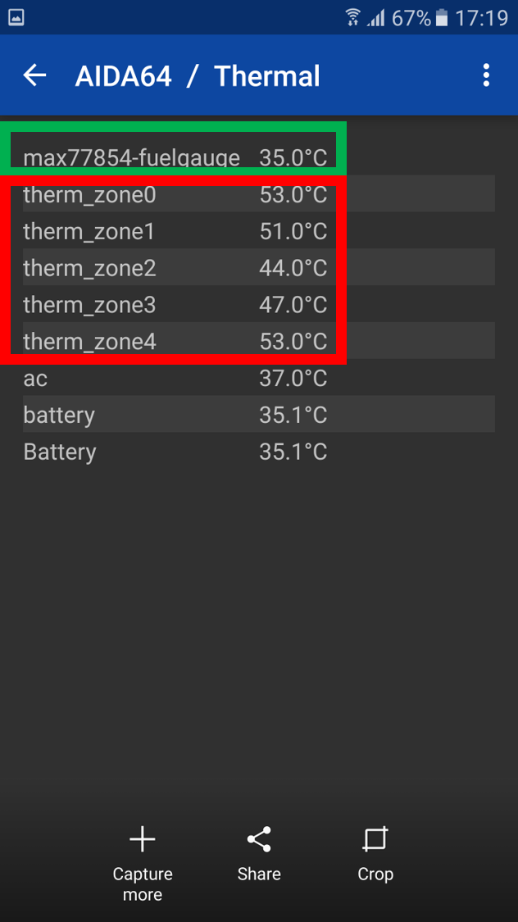
Task: Select the therm_zone0 entry
Action: coord(175,195)
